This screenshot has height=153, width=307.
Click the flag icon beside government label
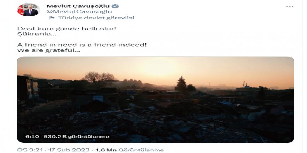pyautogui.click(x=52, y=18)
